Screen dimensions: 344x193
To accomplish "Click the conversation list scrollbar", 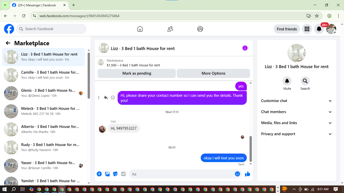I will click(89, 75).
